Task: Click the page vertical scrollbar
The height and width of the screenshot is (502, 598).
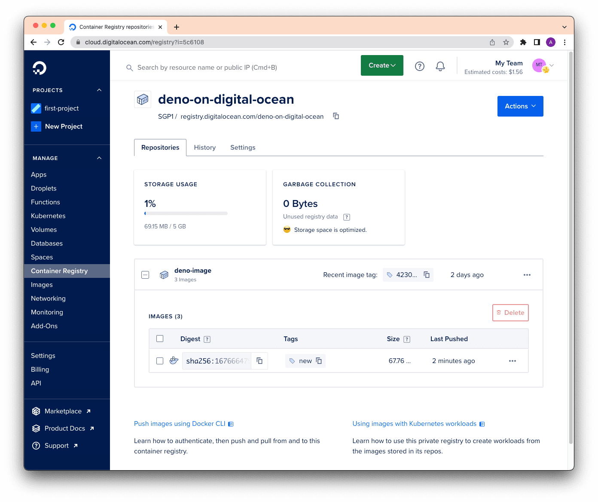Action: [571, 248]
